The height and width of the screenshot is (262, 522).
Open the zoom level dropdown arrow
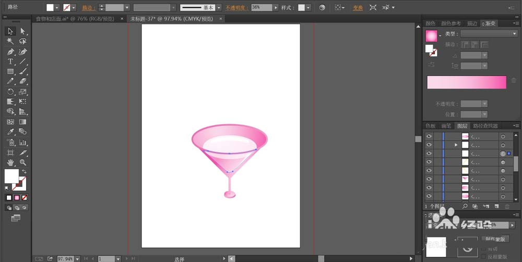[78, 259]
